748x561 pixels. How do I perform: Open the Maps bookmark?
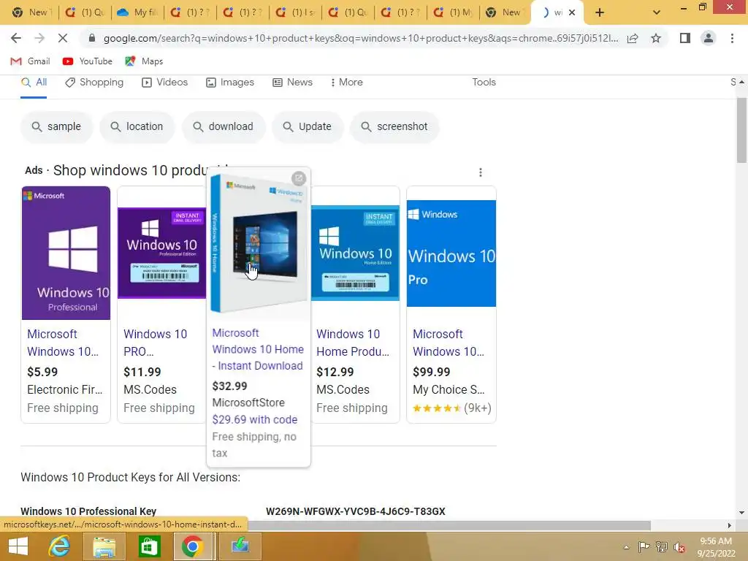pyautogui.click(x=144, y=61)
